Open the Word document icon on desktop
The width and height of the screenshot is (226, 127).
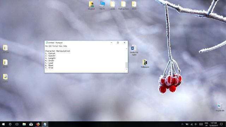click(134, 48)
